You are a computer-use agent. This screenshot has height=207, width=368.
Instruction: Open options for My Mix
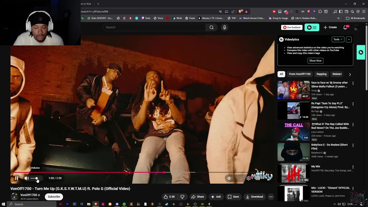[353, 167]
